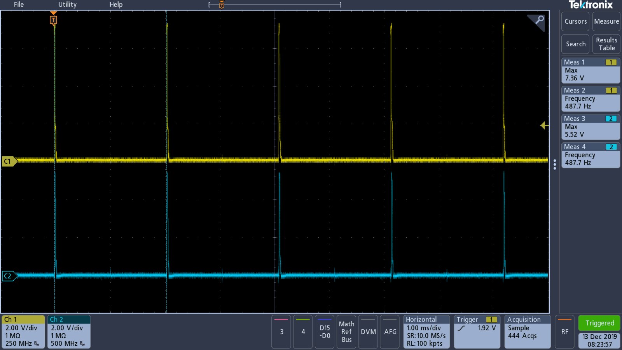Image resolution: width=622 pixels, height=350 pixels.
Task: Toggle channel 3 on
Action: pyautogui.click(x=281, y=332)
